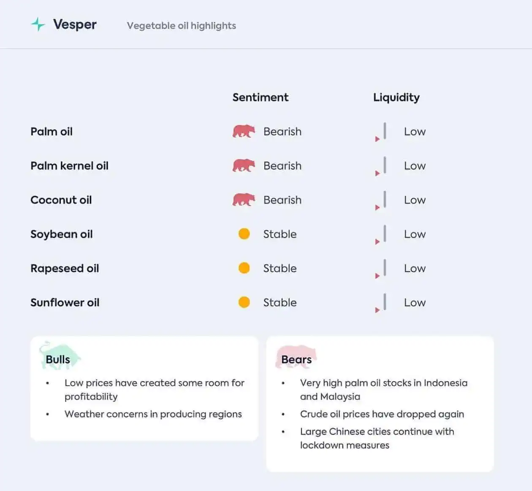
Task: Select the Liquidity column header
Action: coord(396,98)
